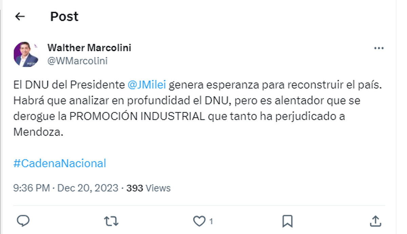
Task: Repost this post using the arrows icon
Action: [111, 221]
